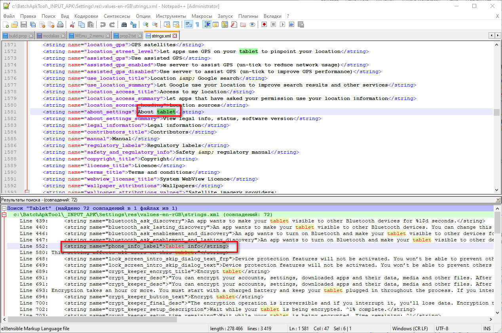Toggle the Word Wrap toolbar button

(188, 24)
